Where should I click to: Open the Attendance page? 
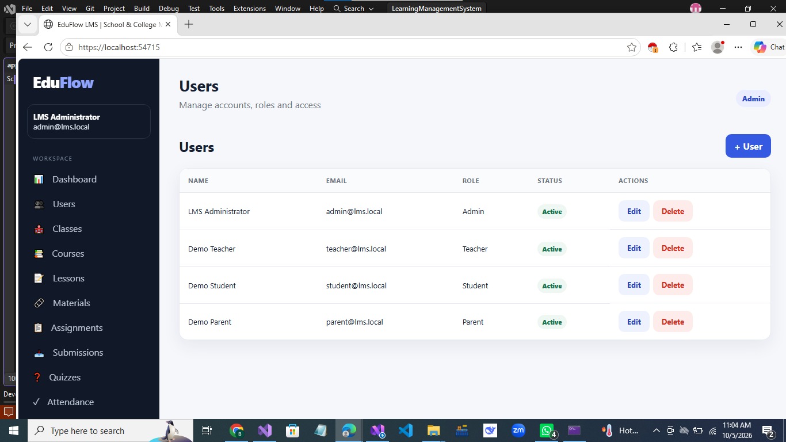(x=70, y=402)
